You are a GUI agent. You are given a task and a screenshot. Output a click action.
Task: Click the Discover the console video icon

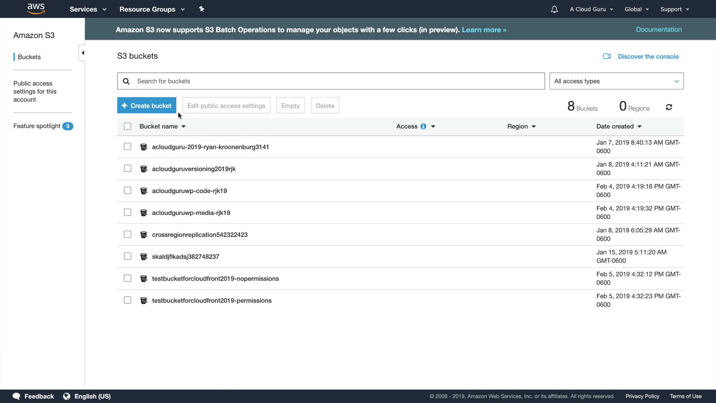[x=607, y=56]
